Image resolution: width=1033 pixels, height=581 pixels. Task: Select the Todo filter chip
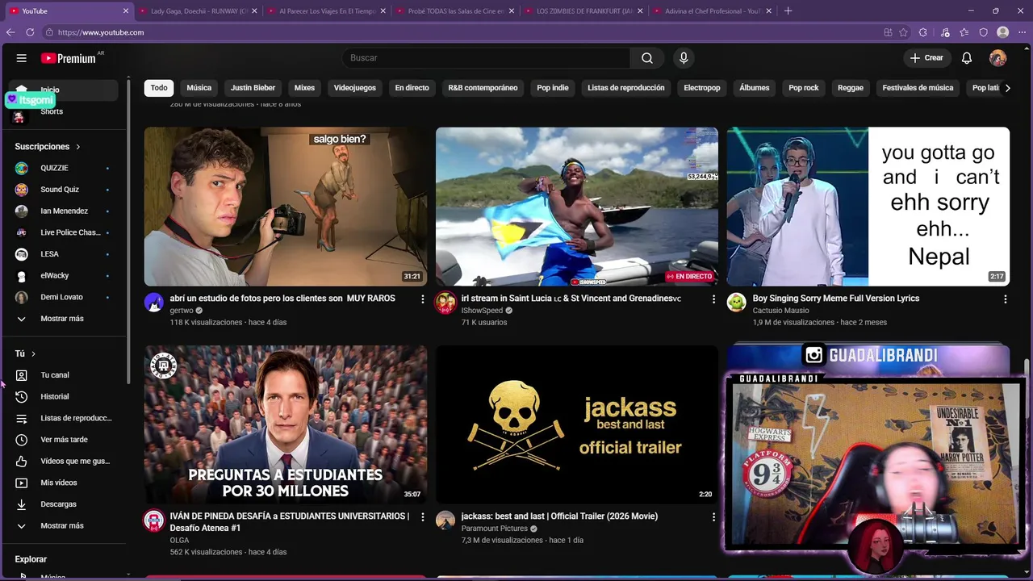pyautogui.click(x=159, y=88)
